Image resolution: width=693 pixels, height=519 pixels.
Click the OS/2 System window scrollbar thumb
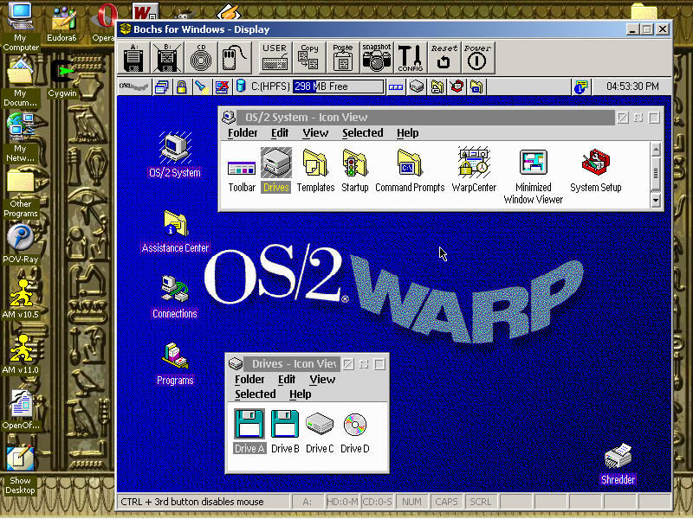(656, 172)
